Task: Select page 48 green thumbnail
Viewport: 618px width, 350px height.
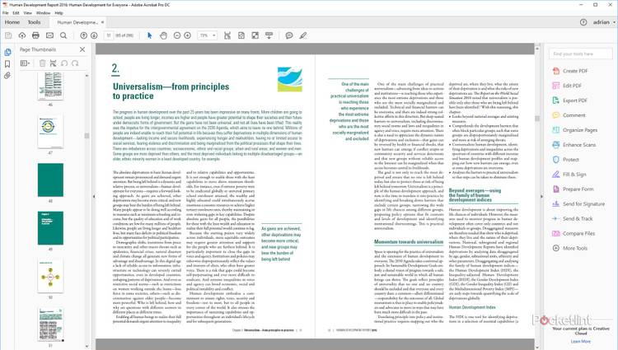Action: (x=50, y=180)
